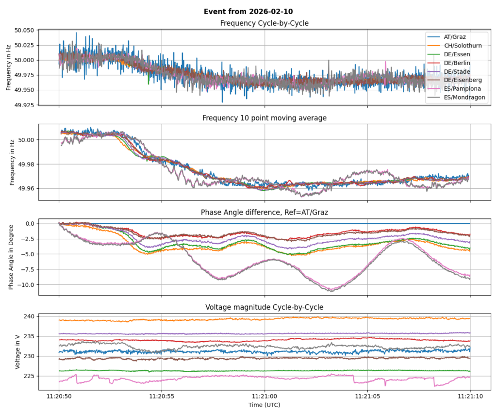Click the "Phase Angle difference, Ref=AT/Graz" title
The height and width of the screenshot is (414, 497).
[x=264, y=213]
